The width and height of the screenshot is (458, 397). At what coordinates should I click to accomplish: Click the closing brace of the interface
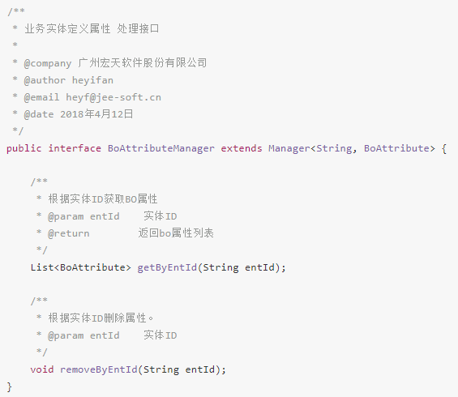(x=10, y=386)
